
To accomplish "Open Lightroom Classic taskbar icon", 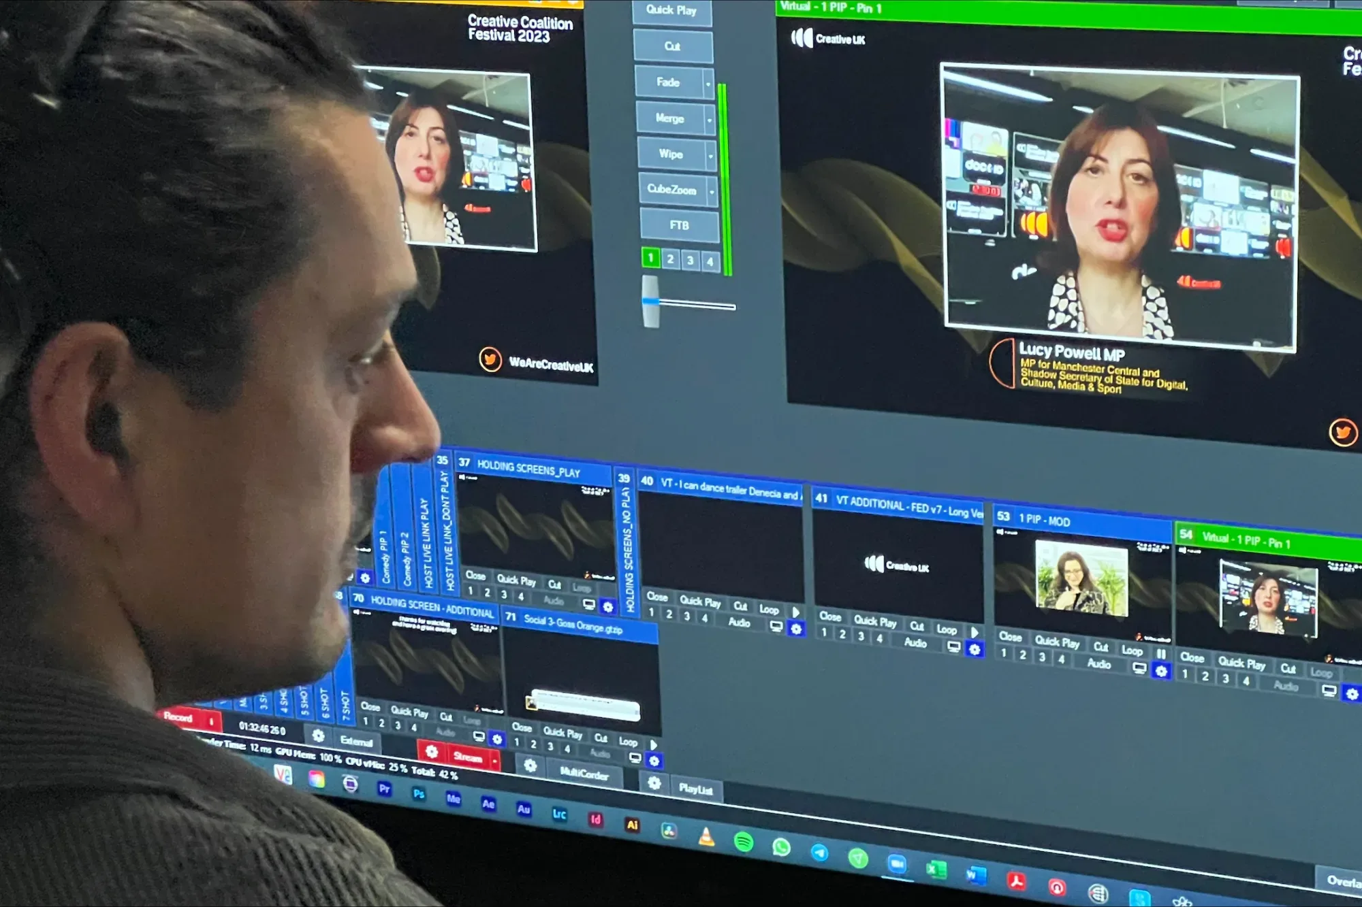I will pyautogui.click(x=559, y=814).
